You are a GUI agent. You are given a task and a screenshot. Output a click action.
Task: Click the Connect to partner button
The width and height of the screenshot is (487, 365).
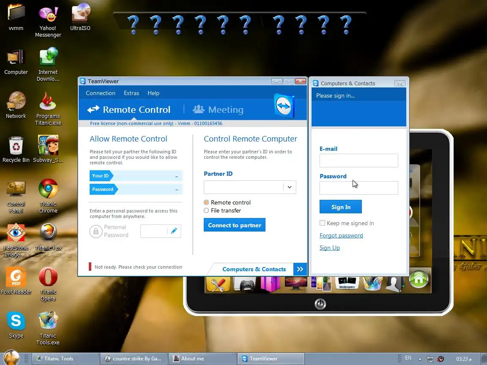click(x=235, y=225)
